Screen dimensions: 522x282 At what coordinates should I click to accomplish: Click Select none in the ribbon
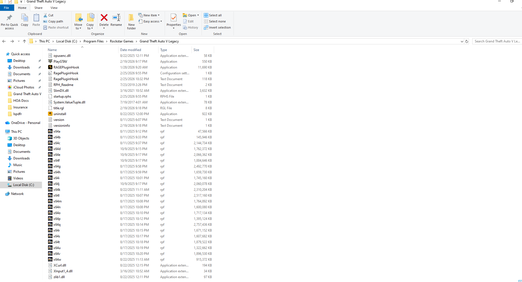215,21
